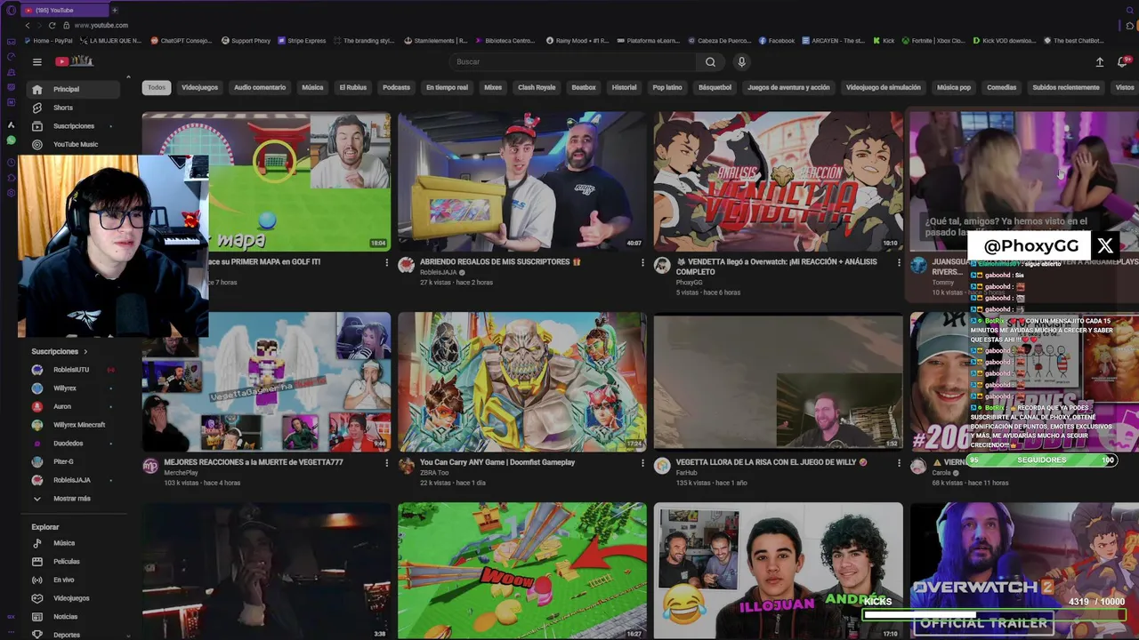This screenshot has height=640, width=1139.
Task: Open En vivo in Explorar
Action: pos(63,580)
